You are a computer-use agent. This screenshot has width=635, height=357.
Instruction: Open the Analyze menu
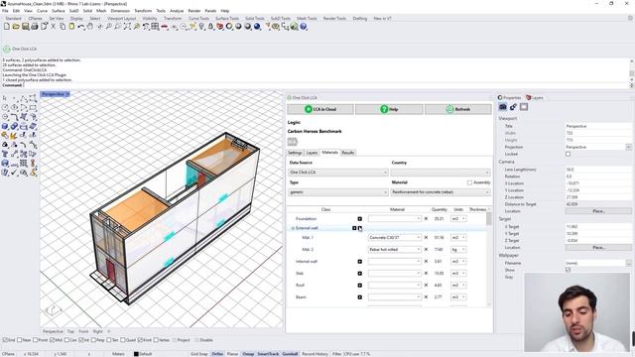pos(177,11)
